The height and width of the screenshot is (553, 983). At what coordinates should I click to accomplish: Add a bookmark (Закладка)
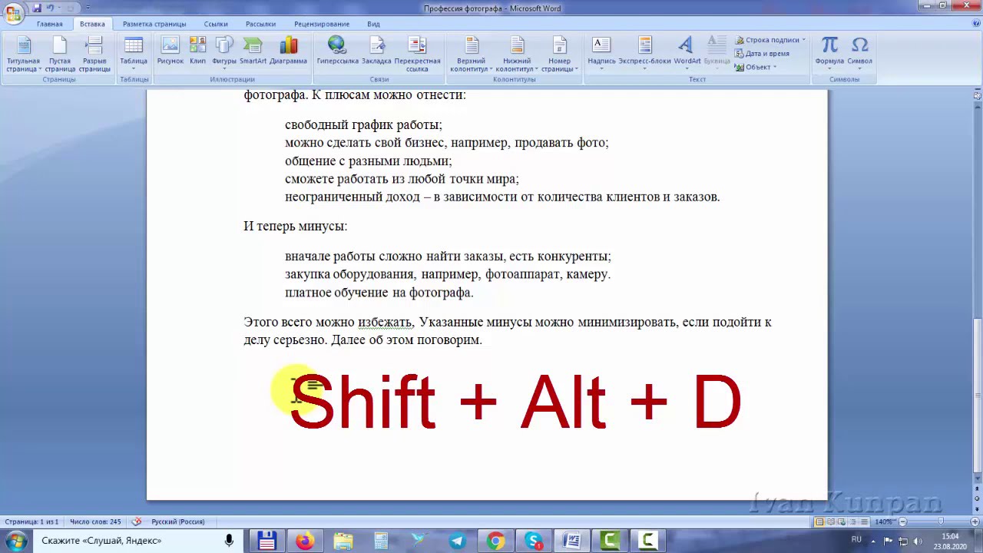pos(376,51)
